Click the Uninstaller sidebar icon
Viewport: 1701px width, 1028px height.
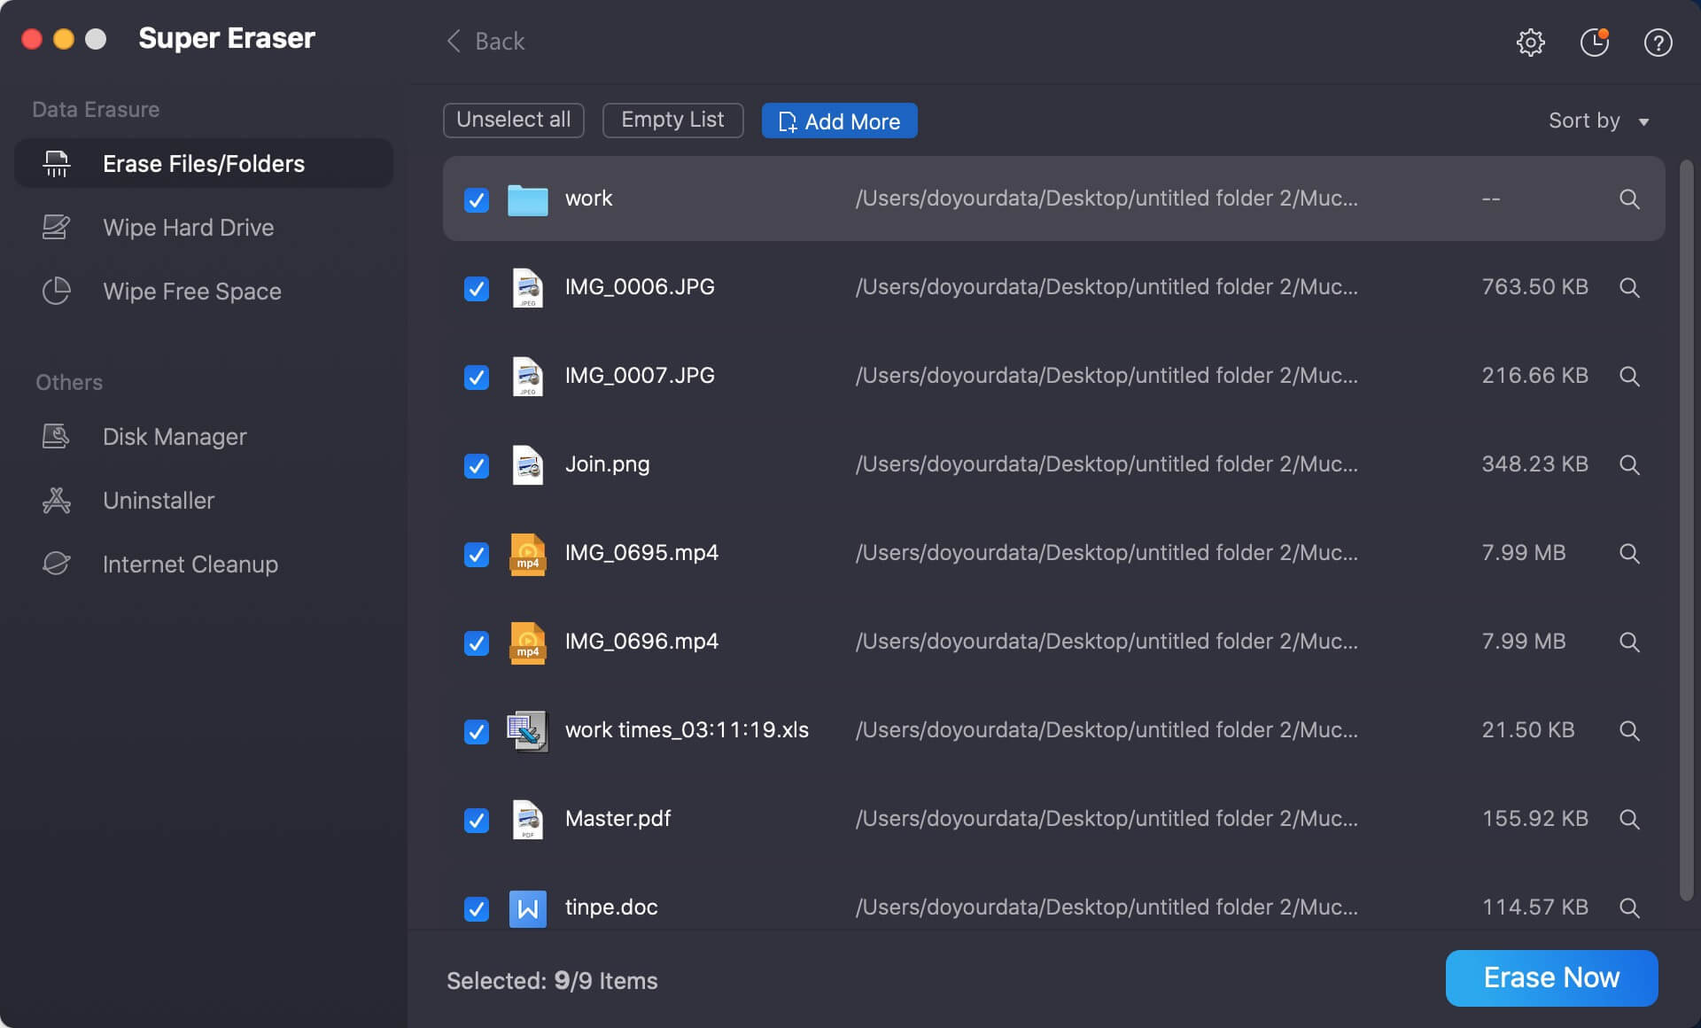click(57, 498)
